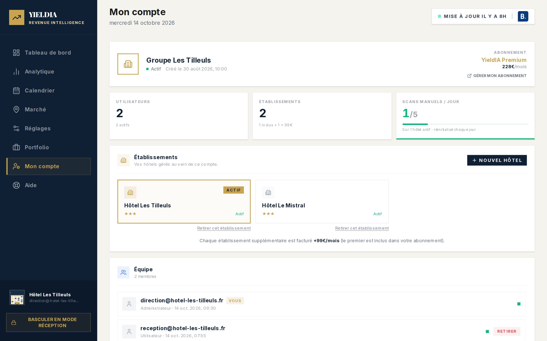The width and height of the screenshot is (547, 341).
Task: Click the manual scans progress bar
Action: click(x=465, y=124)
